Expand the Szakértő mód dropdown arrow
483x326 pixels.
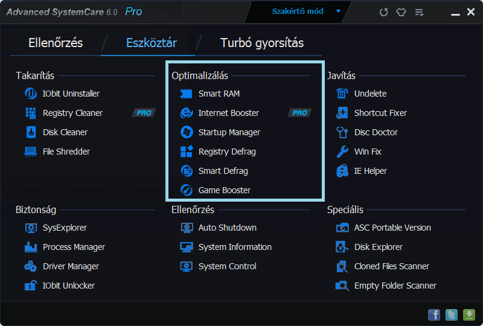(338, 11)
